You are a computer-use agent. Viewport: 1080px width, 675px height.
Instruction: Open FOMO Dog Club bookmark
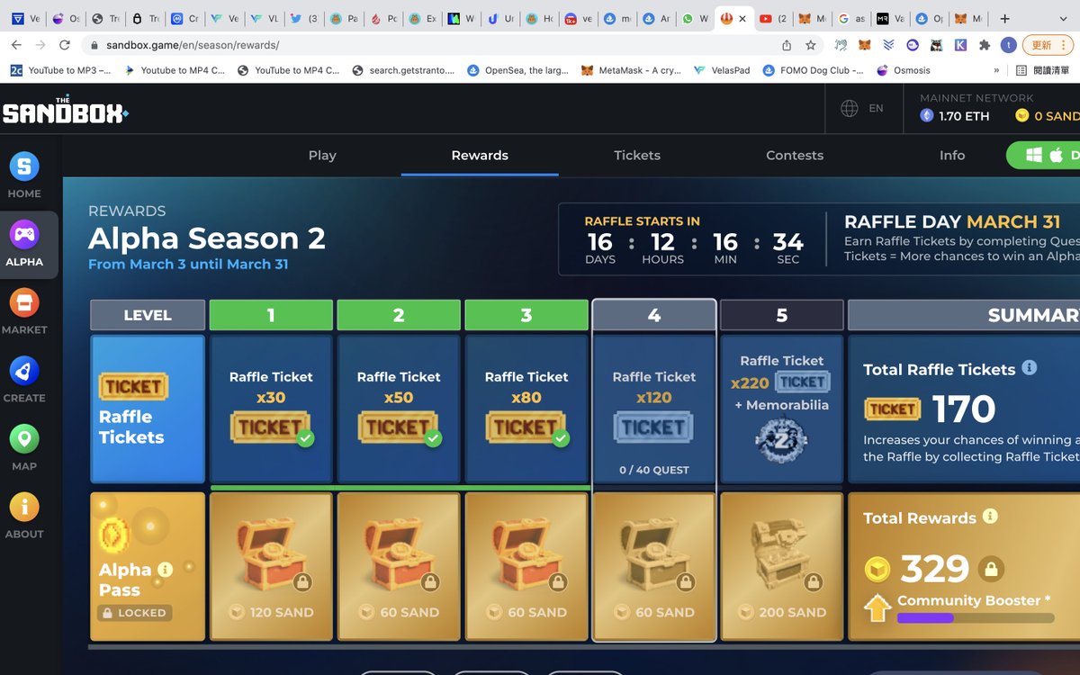pos(814,70)
